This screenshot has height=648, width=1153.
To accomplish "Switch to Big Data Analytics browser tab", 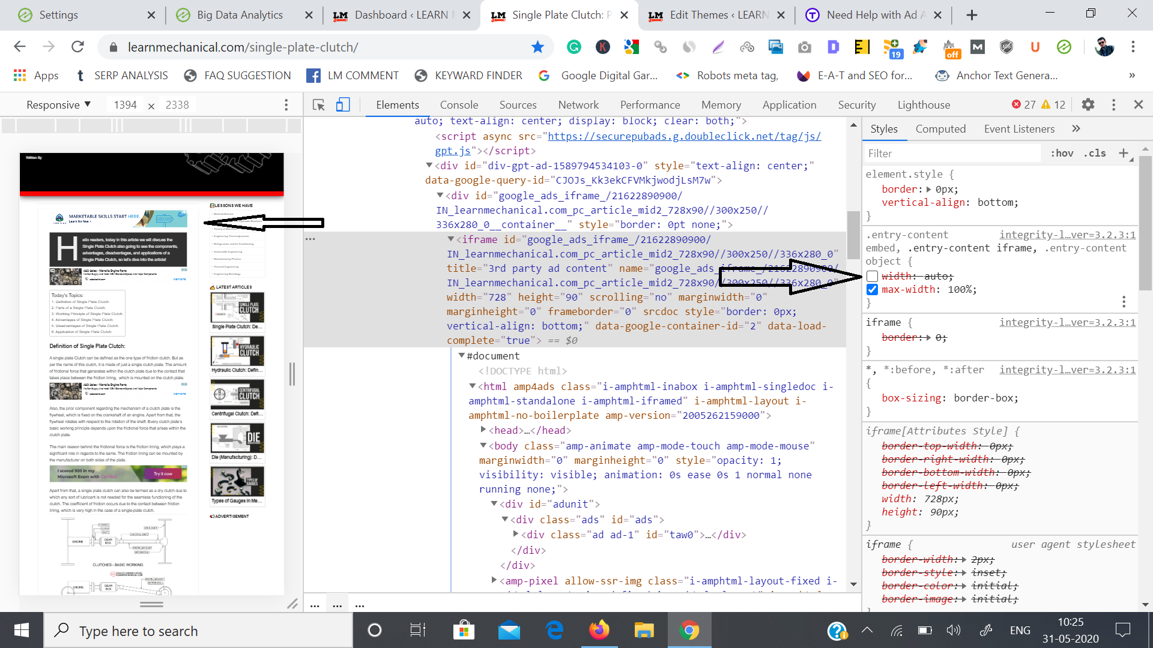I will click(240, 15).
